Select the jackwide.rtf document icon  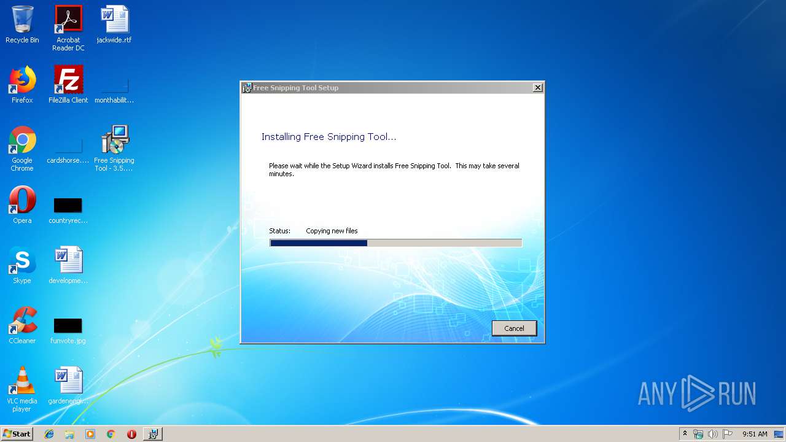114,25
